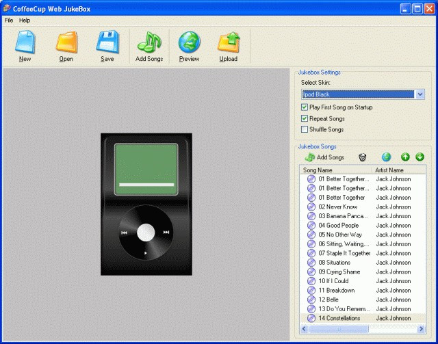The image size is (438, 344).
Task: Select song '02 Never Know'
Action: coord(363,207)
